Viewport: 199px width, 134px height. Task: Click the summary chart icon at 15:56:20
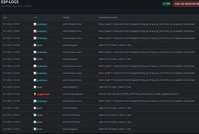pos(35,52)
